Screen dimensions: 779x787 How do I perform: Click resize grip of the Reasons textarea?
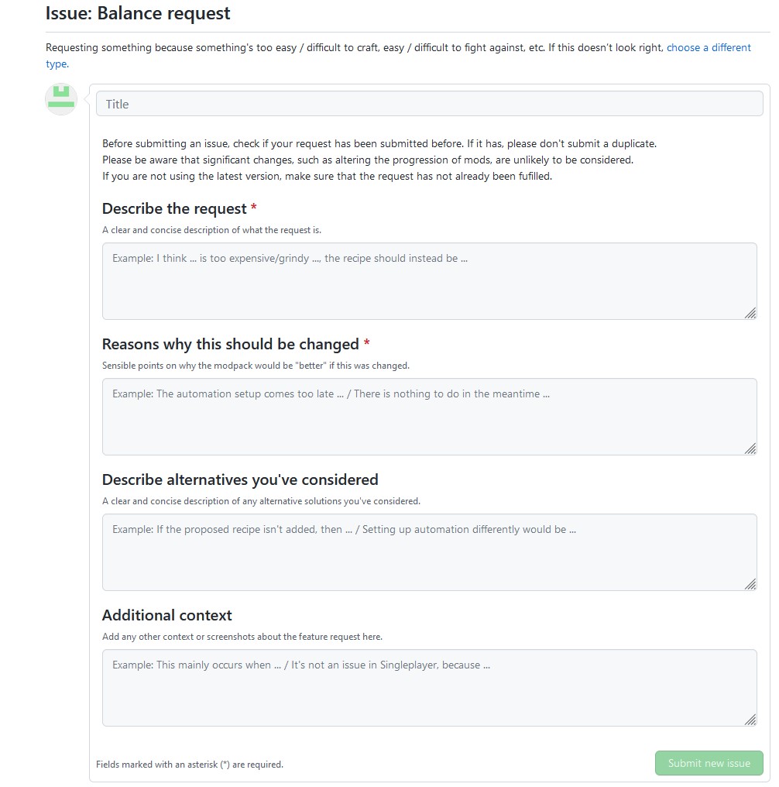click(x=750, y=448)
